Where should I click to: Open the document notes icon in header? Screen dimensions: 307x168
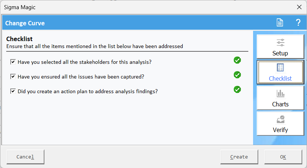[280, 22]
